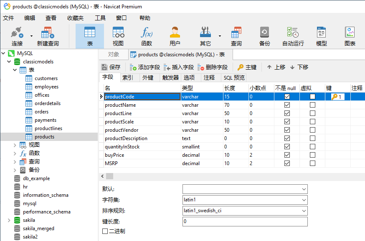Screen dimensions: 365x241
Task: Move field down with 下移
Action: [x=299, y=67]
